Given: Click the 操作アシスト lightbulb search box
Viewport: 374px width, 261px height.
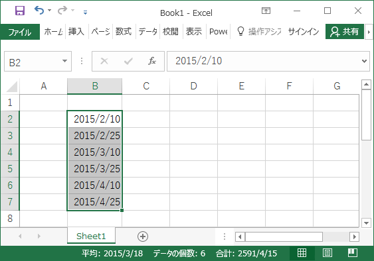Looking at the screenshot, I should [259, 31].
